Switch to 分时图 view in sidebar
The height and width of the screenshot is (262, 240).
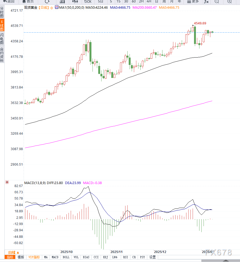[2, 12]
